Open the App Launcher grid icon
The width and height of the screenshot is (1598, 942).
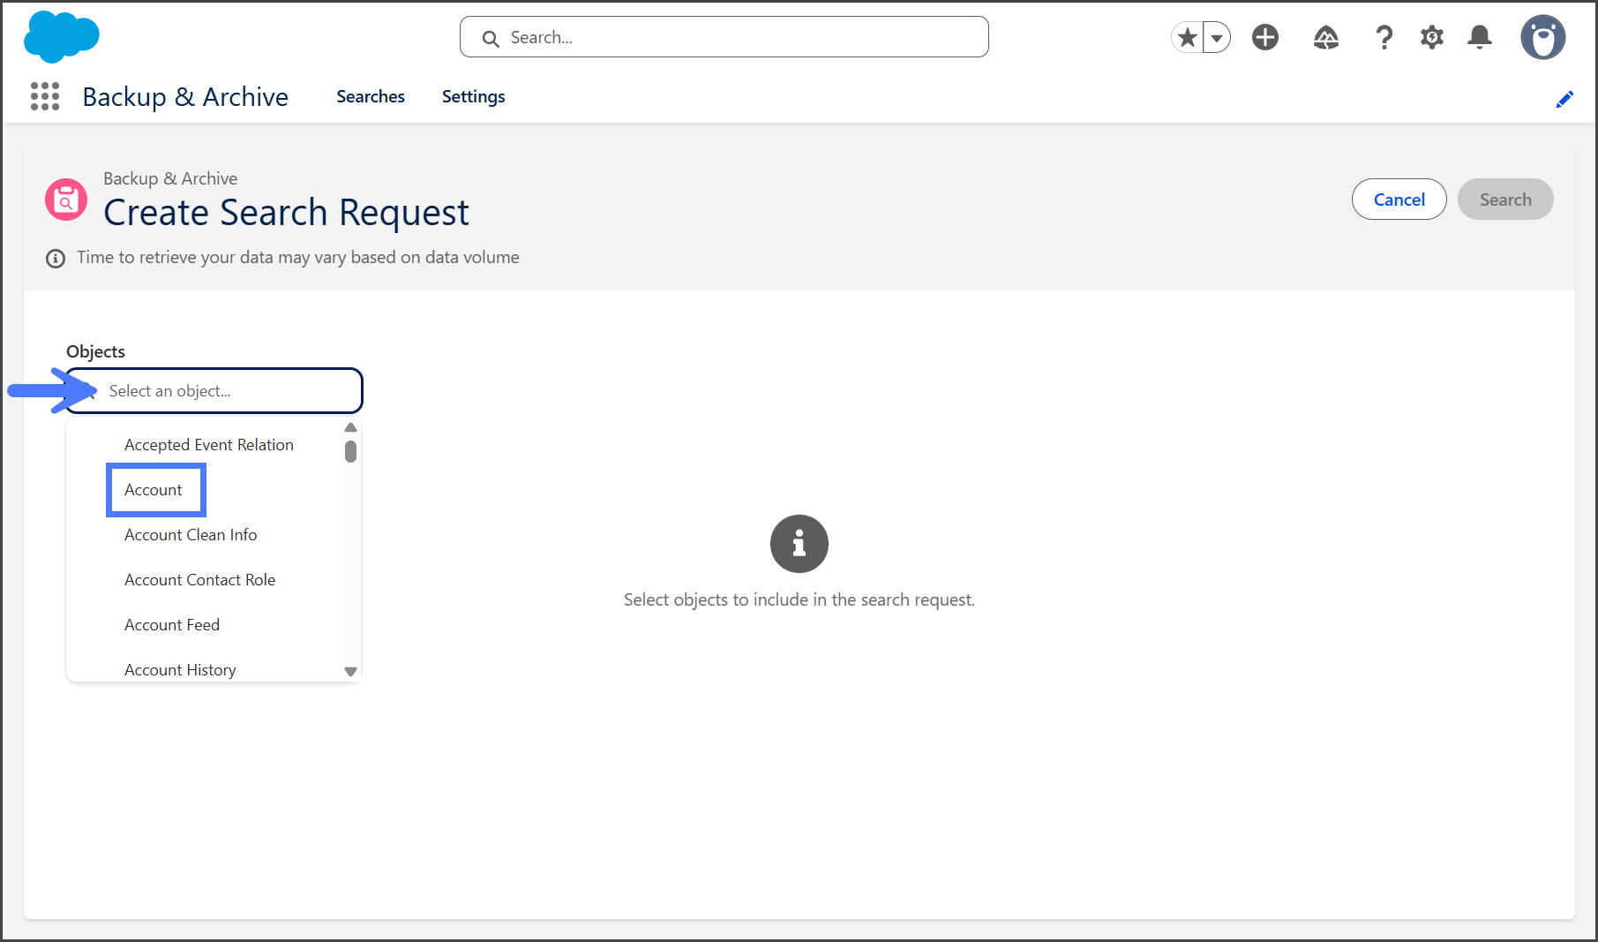(x=45, y=96)
